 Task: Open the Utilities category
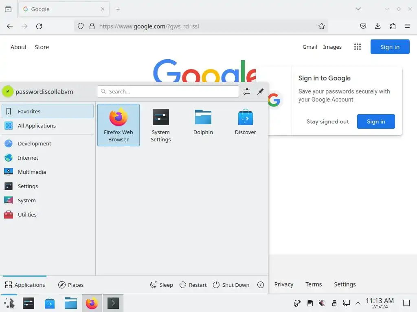coord(48,214)
